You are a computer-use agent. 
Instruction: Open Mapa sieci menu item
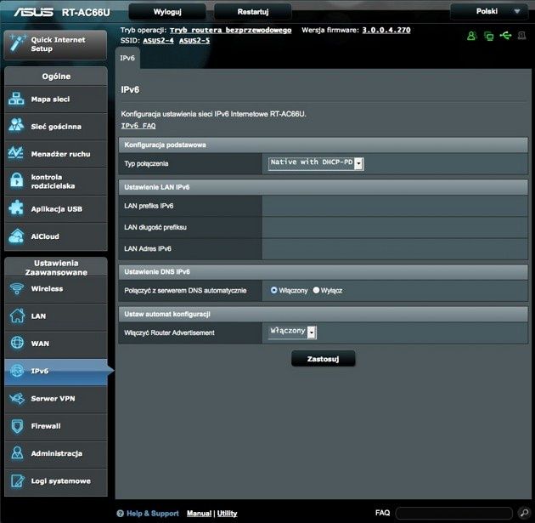[56, 99]
